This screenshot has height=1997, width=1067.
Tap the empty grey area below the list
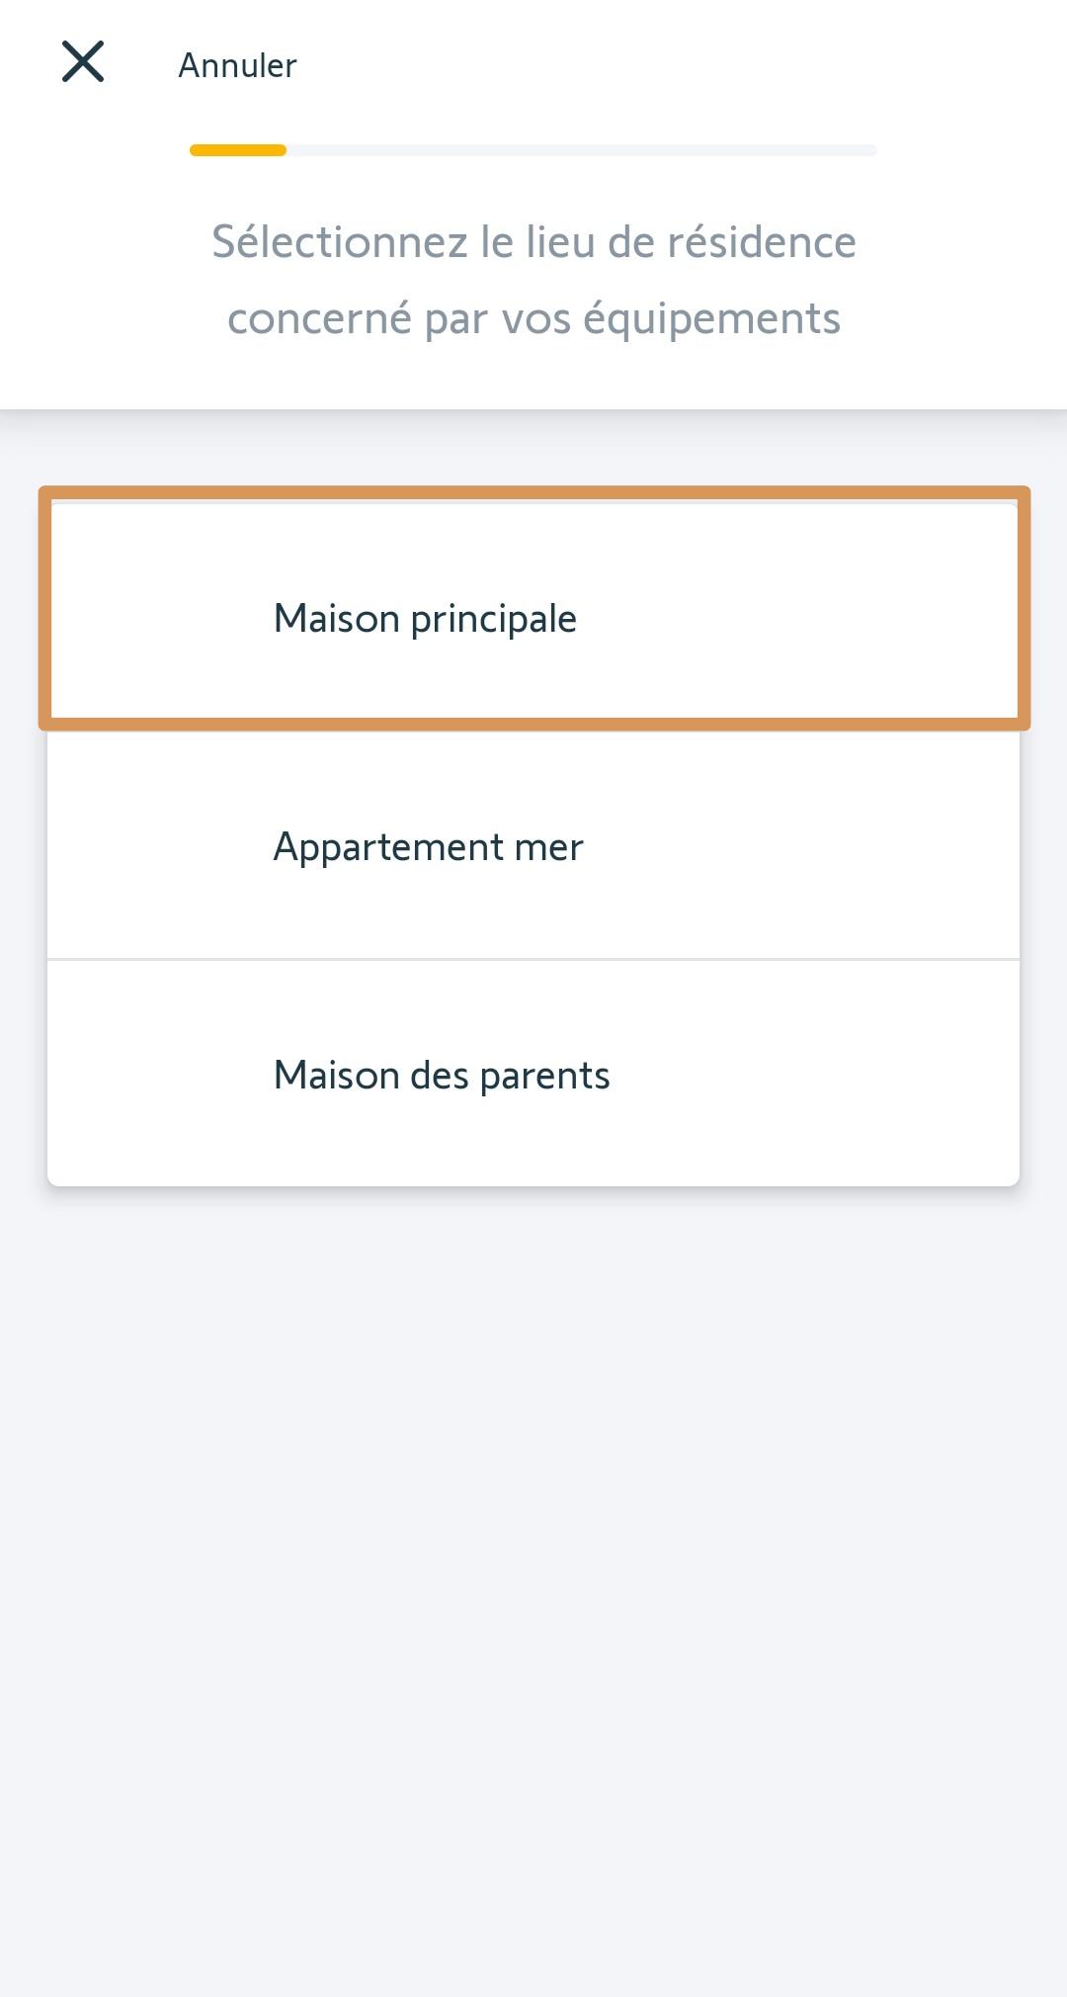coord(533,1582)
